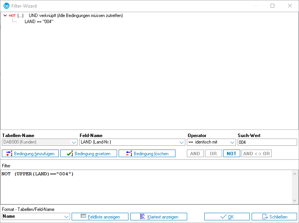The width and height of the screenshot is (299, 223).
Task: Swap operators with AND <-> OR button
Action: click(x=257, y=154)
